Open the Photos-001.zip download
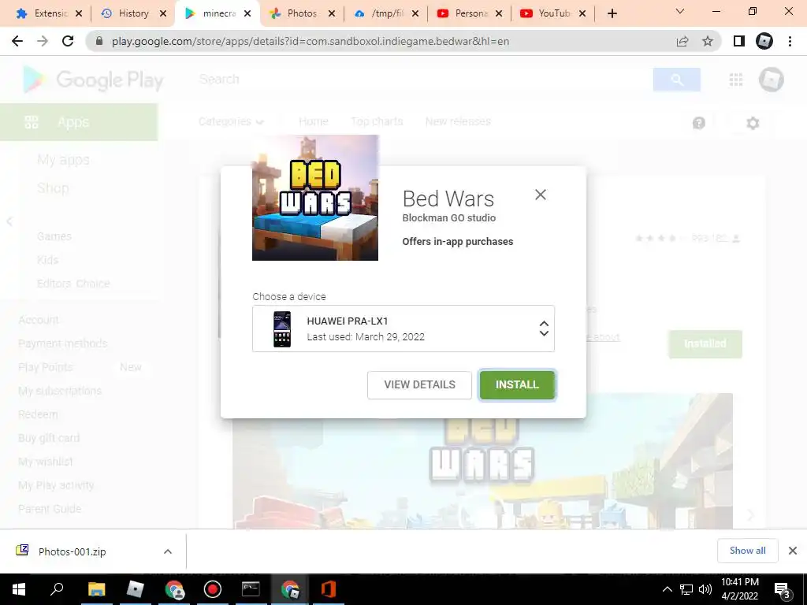Image resolution: width=807 pixels, height=605 pixels. pyautogui.click(x=72, y=551)
